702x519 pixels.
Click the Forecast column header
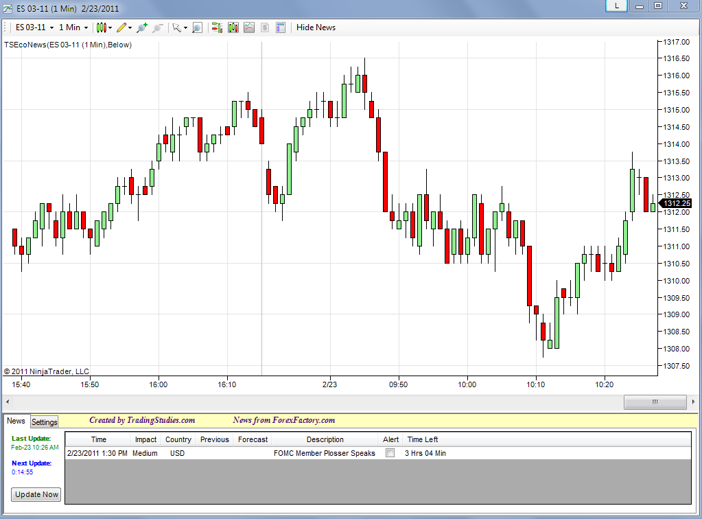(253, 439)
